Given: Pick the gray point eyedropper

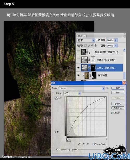Looking at the screenshot, I should tap(83, 144).
